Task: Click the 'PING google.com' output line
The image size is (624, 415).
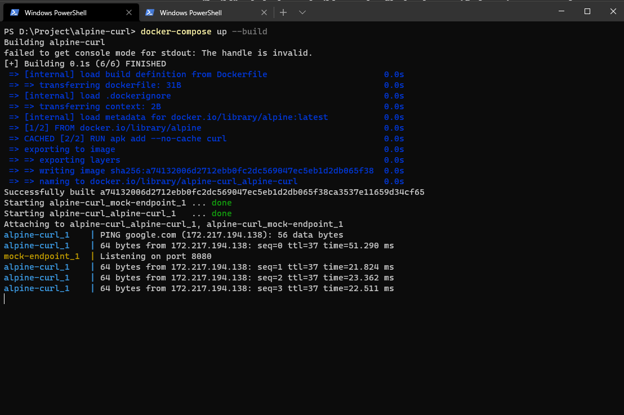Action: [173, 235]
